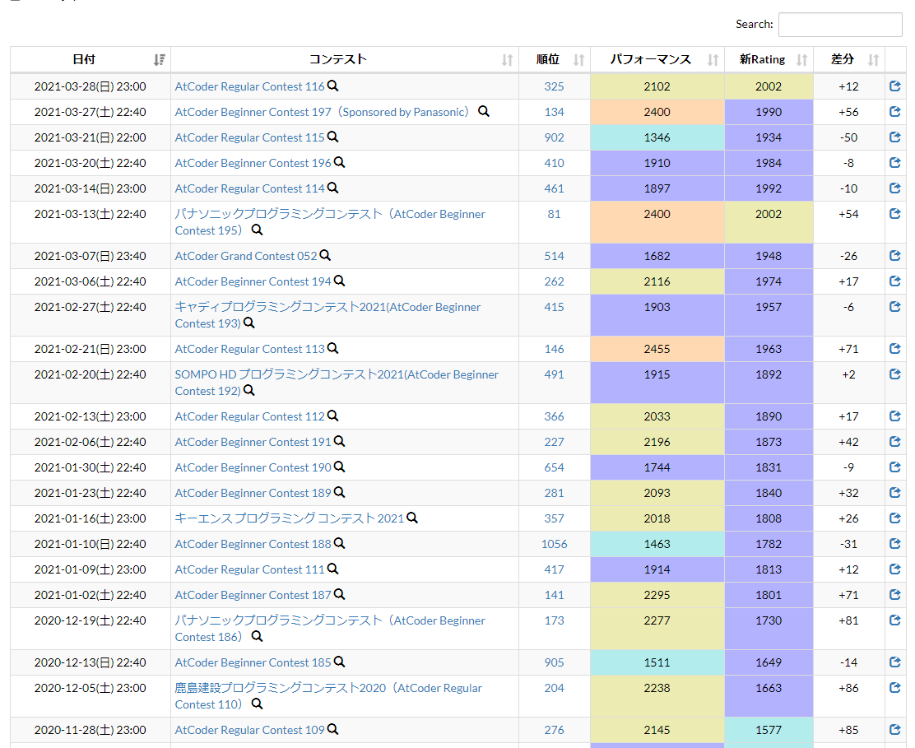Click magnifier icon next to Grand Contest 052
Screen dimensions: 915x748
tap(325, 256)
